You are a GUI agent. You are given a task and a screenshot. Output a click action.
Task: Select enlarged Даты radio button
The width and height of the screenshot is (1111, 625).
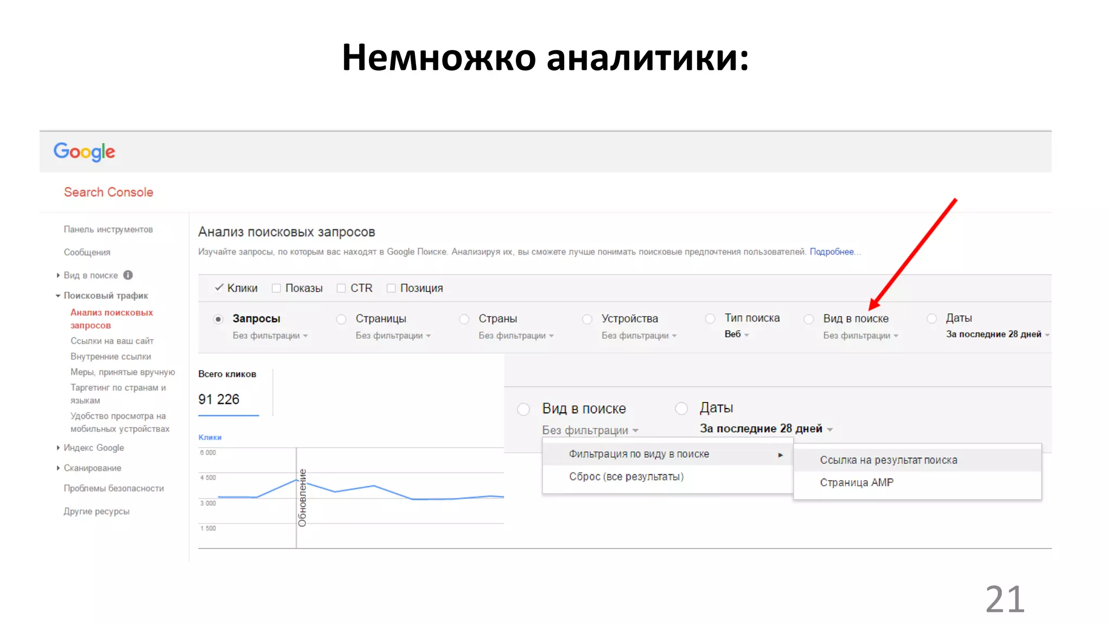pos(681,408)
